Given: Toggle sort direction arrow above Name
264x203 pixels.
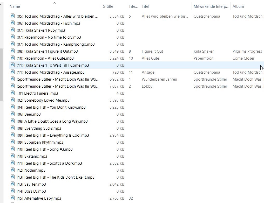Looking at the screenshot, I should [54, 3].
